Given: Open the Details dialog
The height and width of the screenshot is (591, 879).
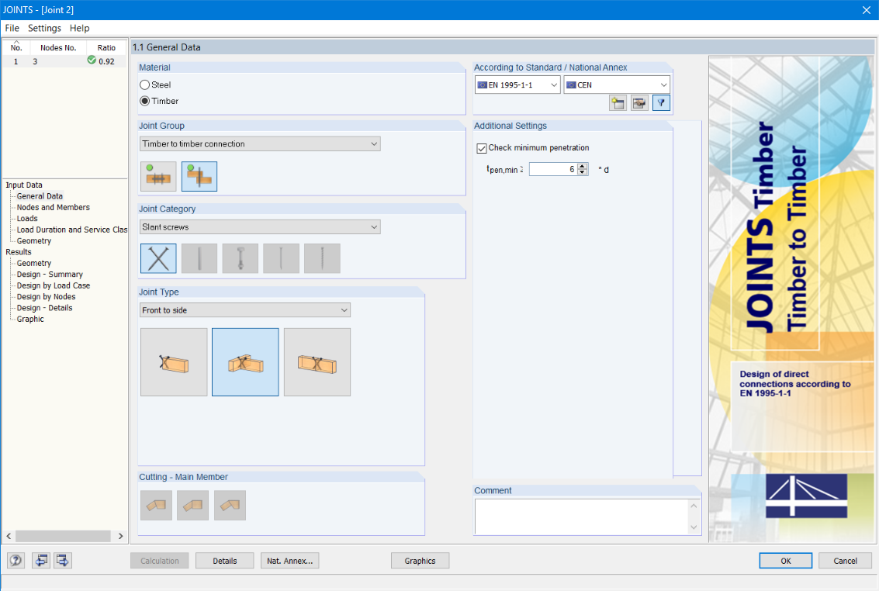Looking at the screenshot, I should pos(224,560).
